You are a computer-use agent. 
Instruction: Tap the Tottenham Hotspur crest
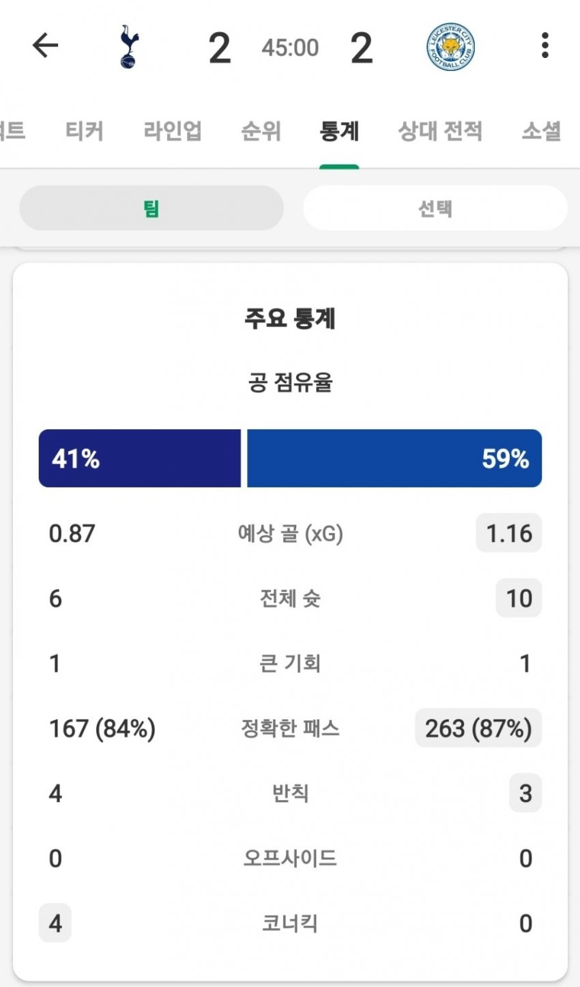coord(128,47)
